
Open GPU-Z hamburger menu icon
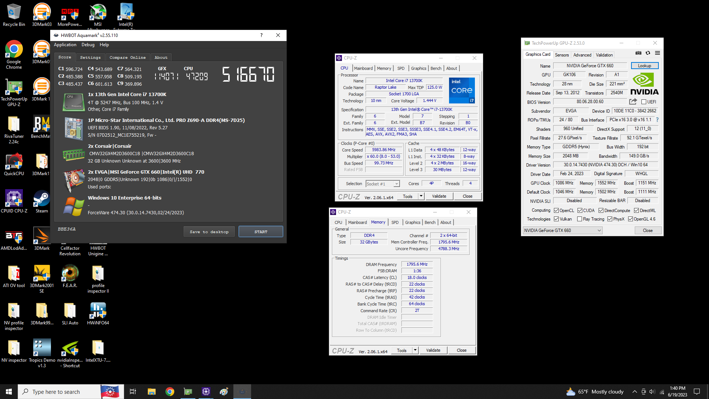click(657, 53)
